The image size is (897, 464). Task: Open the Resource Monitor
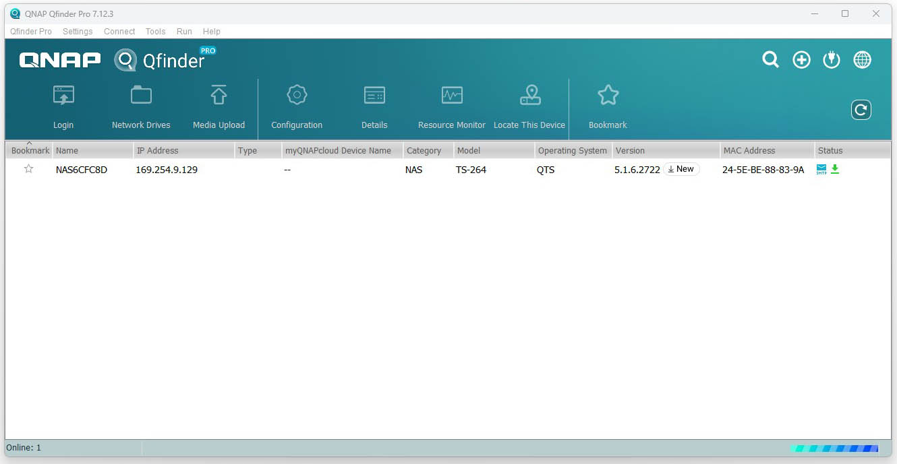click(452, 106)
